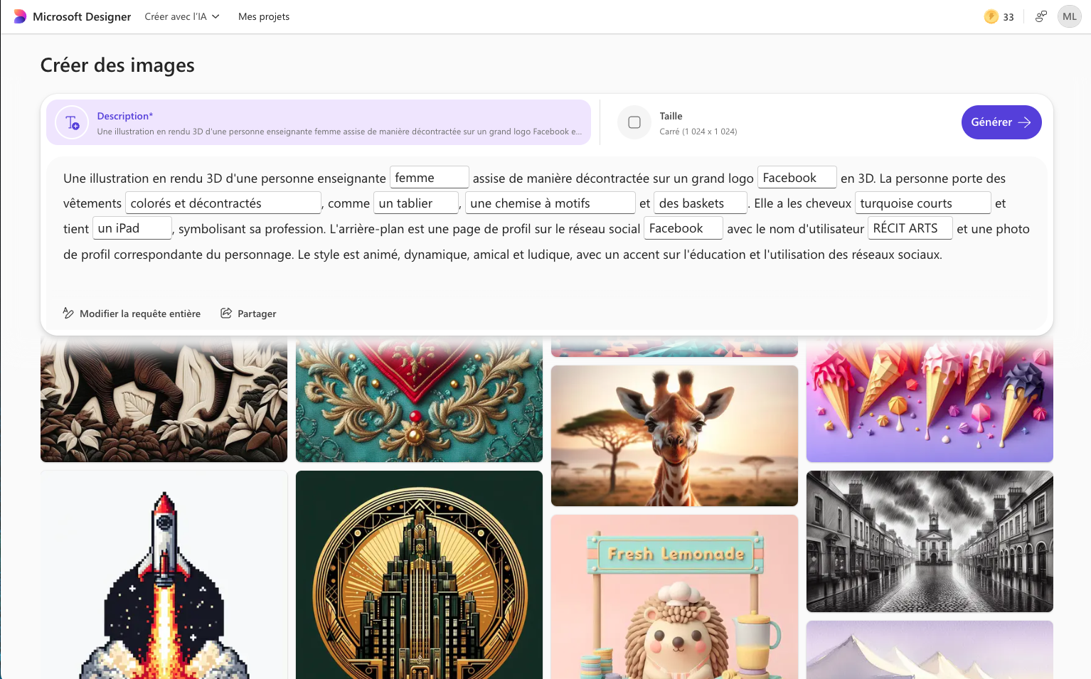Click the Générer button
Viewport: 1091px width, 679px height.
[x=1001, y=122]
